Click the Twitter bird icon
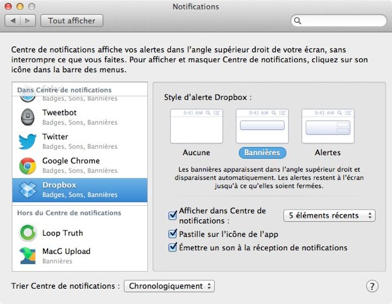Image resolution: width=392 pixels, height=304 pixels. click(x=27, y=141)
